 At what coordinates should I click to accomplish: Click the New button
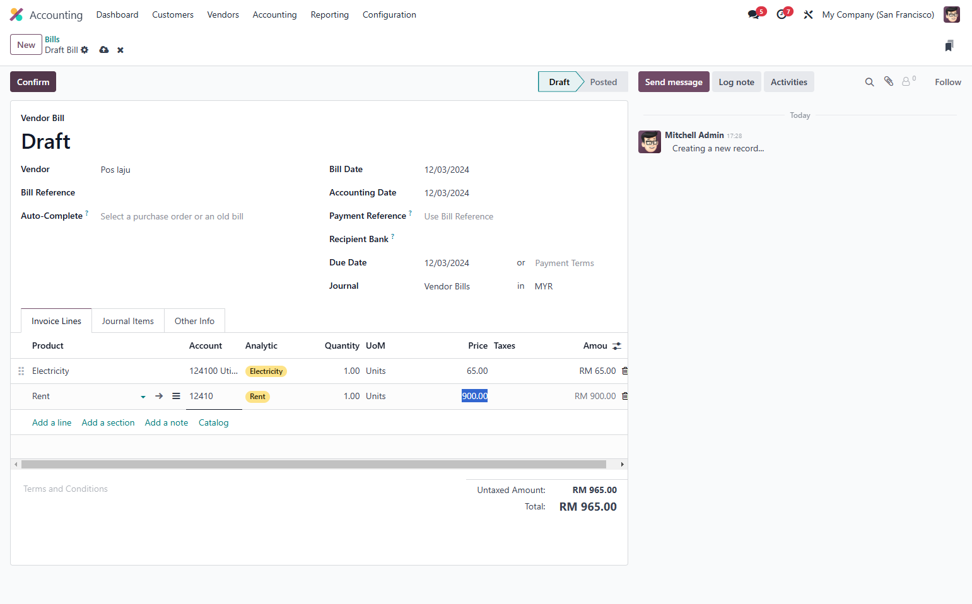tap(26, 45)
